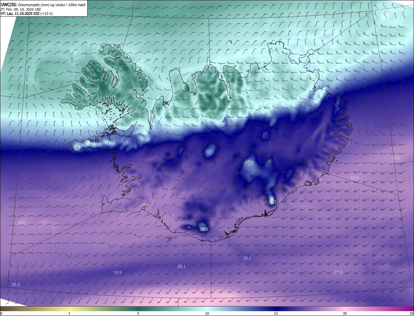Click the 4.3 value over the Westfjords
The width and height of the screenshot is (414, 316).
tap(100, 80)
